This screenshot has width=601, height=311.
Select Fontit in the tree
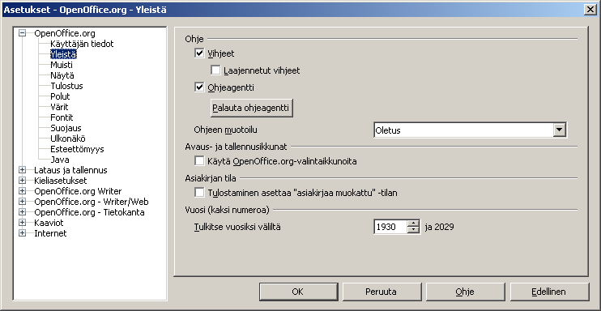[62, 117]
